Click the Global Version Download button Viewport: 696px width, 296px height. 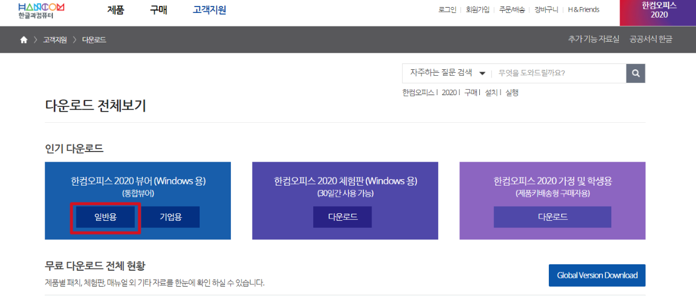(597, 275)
